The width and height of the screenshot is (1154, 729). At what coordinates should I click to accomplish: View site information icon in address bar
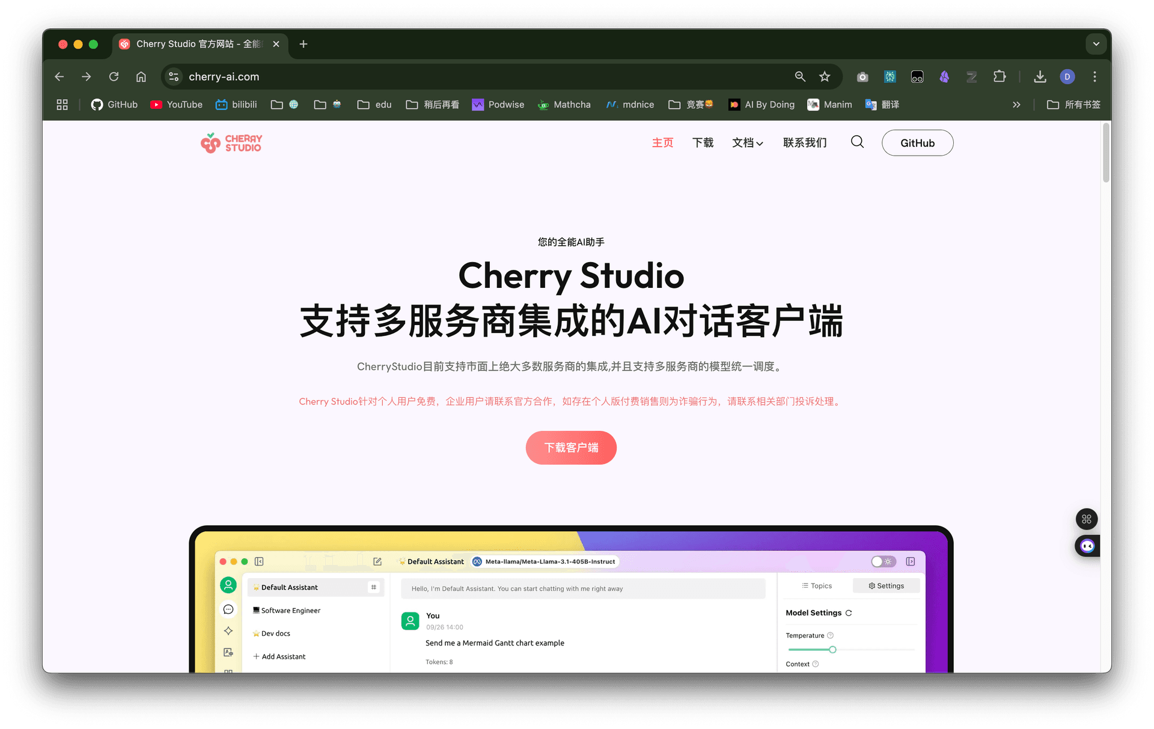tap(174, 76)
